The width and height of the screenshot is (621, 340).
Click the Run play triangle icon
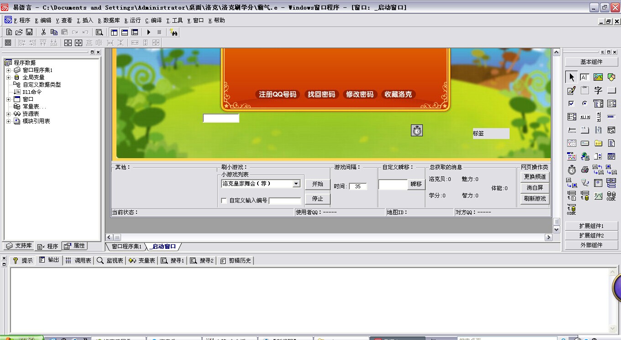coord(149,32)
